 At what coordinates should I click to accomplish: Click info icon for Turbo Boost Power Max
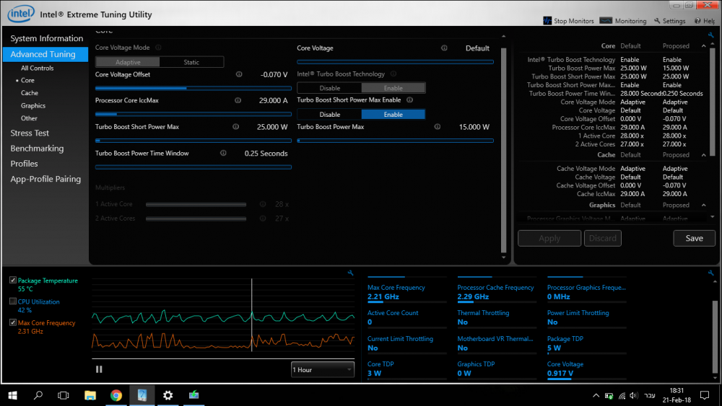(438, 126)
